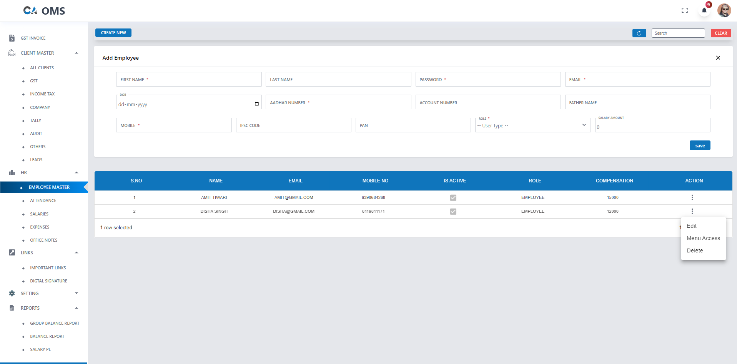Collapse the CLIENT MASTER section
Image resolution: width=737 pixels, height=364 pixels.
pyautogui.click(x=77, y=53)
